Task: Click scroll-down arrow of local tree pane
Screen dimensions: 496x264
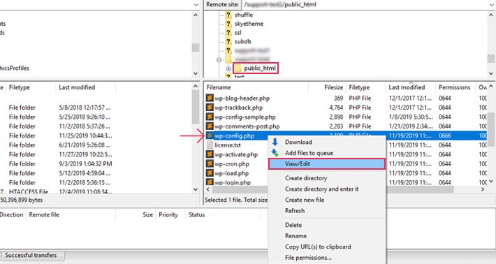Action: tap(196, 73)
